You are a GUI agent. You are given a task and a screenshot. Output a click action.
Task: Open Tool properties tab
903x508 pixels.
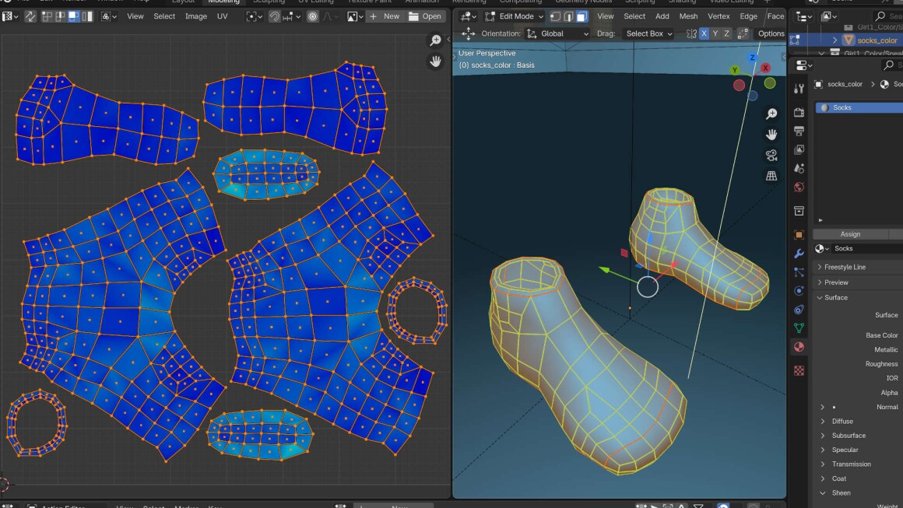(x=799, y=89)
